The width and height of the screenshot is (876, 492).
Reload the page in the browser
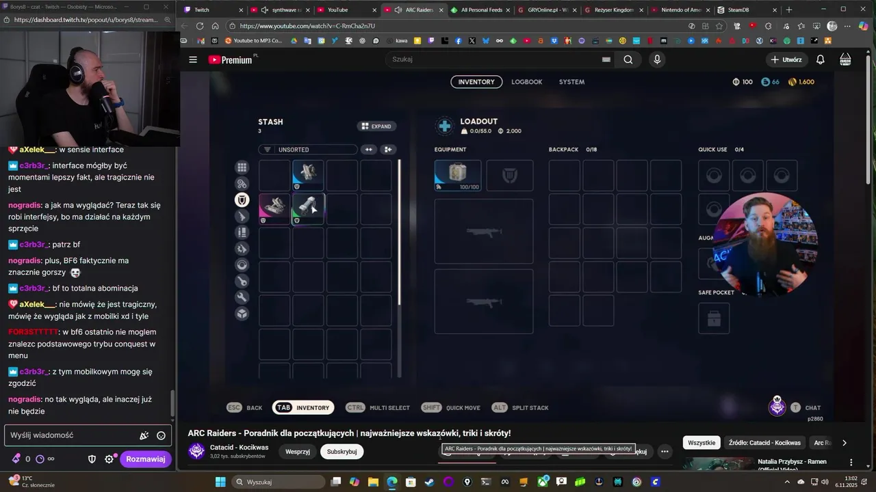click(x=199, y=26)
